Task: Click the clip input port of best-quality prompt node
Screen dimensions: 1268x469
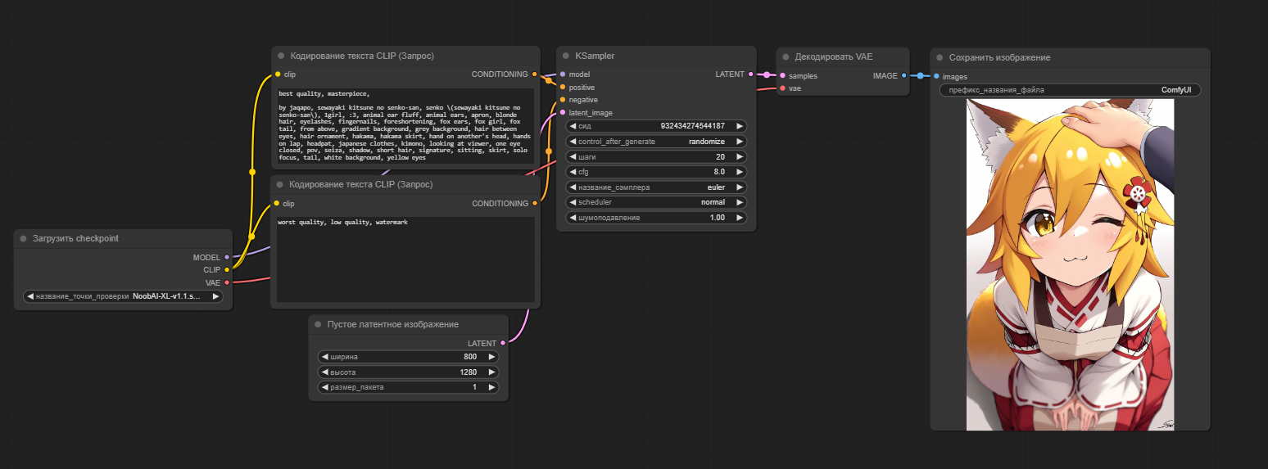Action: point(278,74)
